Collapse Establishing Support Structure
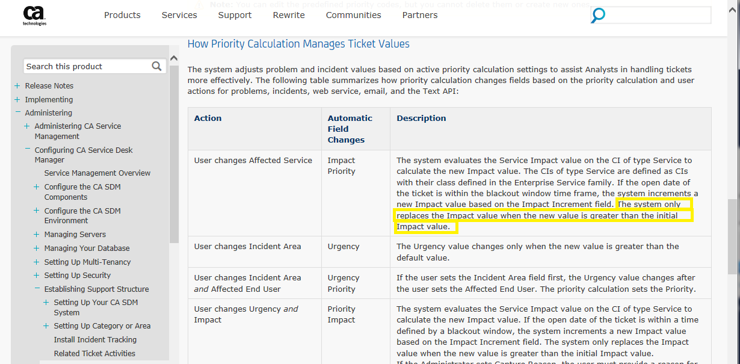Image resolution: width=740 pixels, height=364 pixels. coord(35,289)
